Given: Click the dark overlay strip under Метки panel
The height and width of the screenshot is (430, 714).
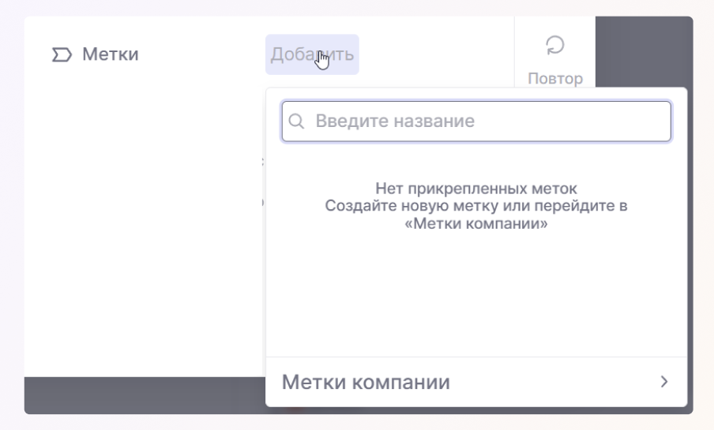Looking at the screenshot, I should tap(142, 394).
